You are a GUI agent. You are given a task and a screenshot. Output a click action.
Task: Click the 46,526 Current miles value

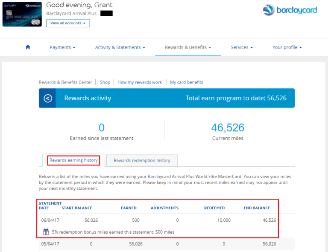click(228, 127)
